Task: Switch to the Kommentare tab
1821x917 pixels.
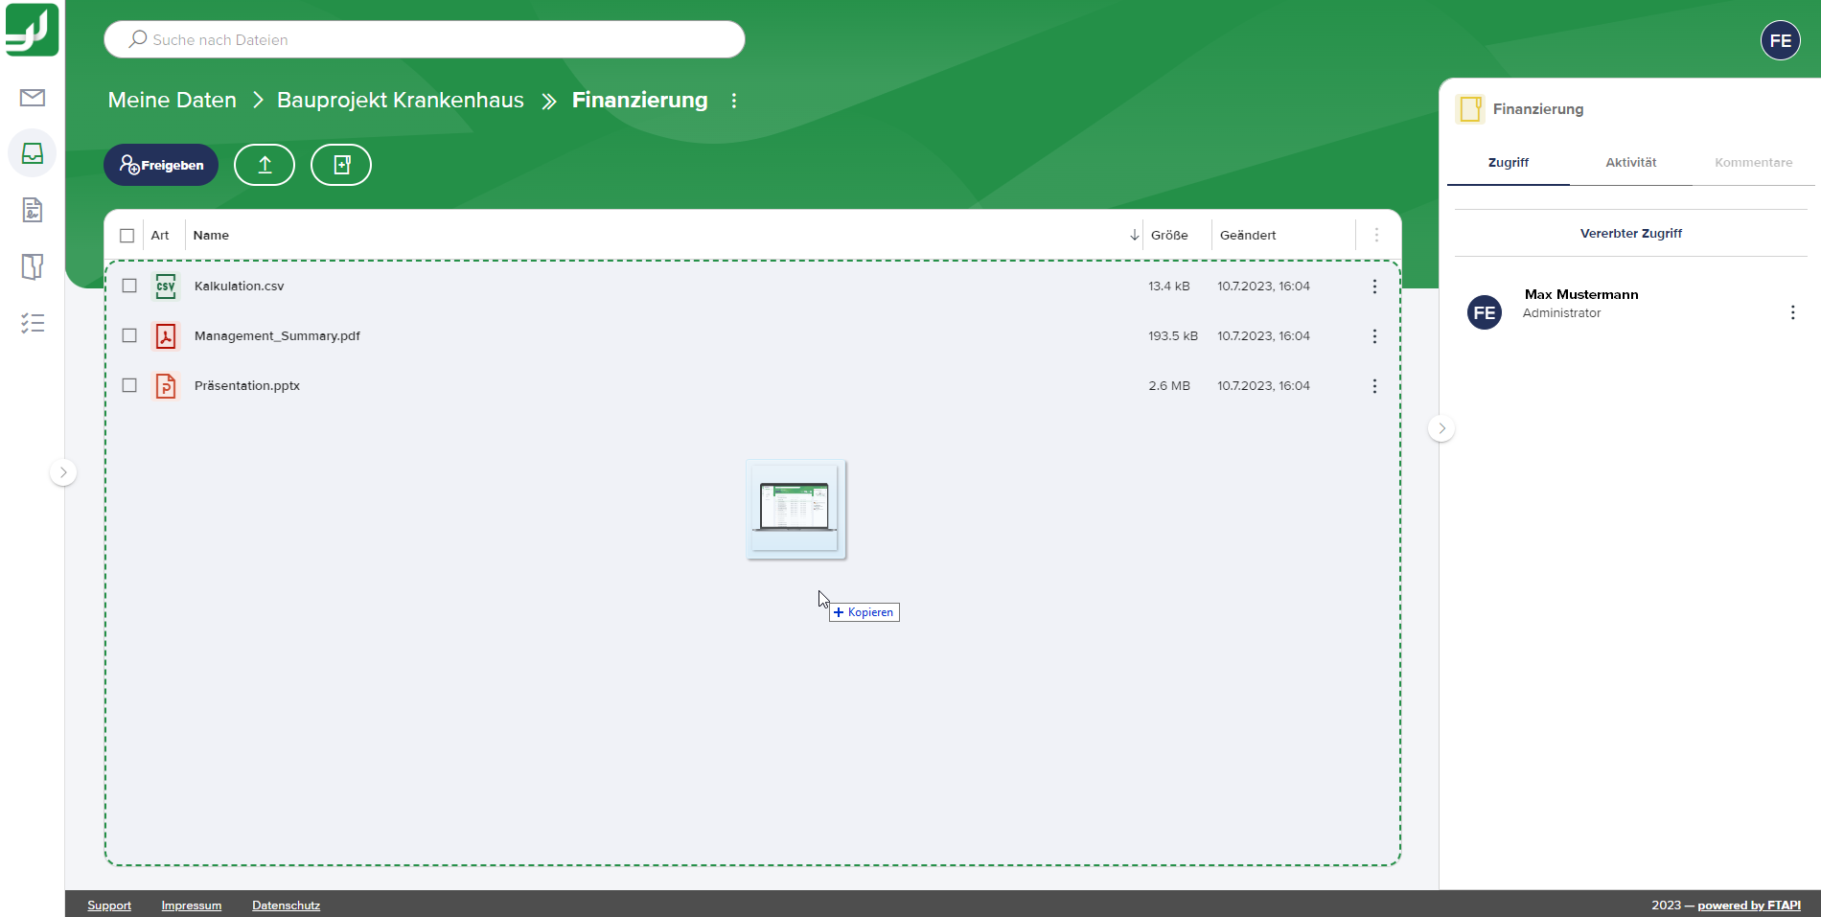Action: tap(1753, 162)
